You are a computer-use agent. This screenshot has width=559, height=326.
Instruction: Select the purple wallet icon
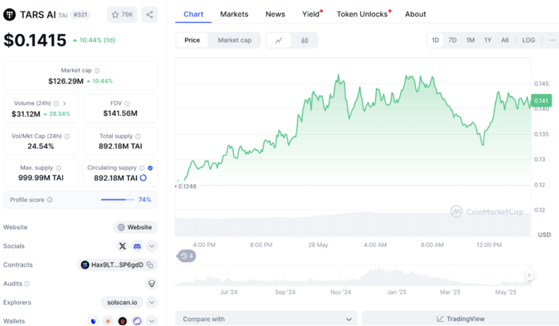[x=137, y=321]
